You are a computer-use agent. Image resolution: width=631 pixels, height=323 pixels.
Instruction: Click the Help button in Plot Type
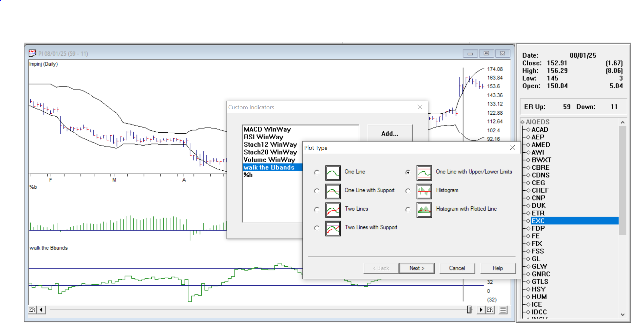point(498,268)
